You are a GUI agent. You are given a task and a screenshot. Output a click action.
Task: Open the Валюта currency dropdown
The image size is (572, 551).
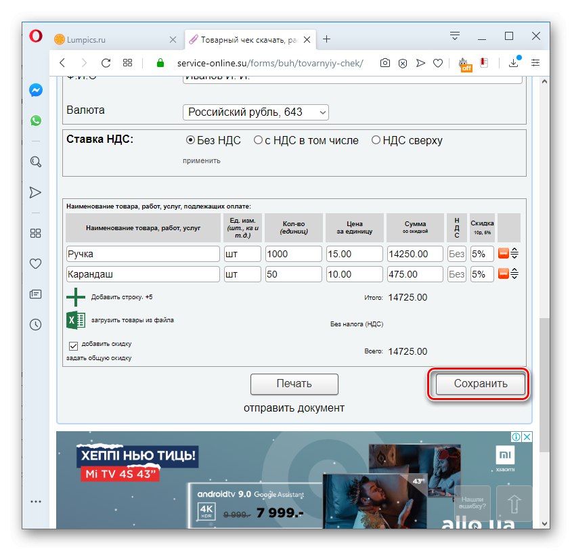(x=256, y=112)
